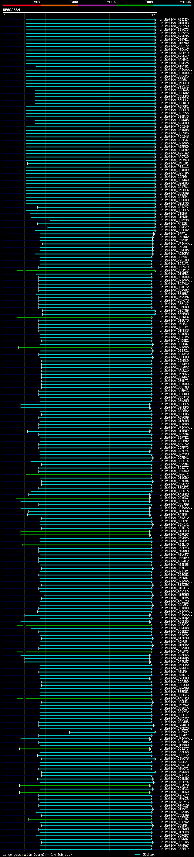194x857 pixels.
Task: Select hit label UniRef100_A4CIU7
Action: (174, 819)
